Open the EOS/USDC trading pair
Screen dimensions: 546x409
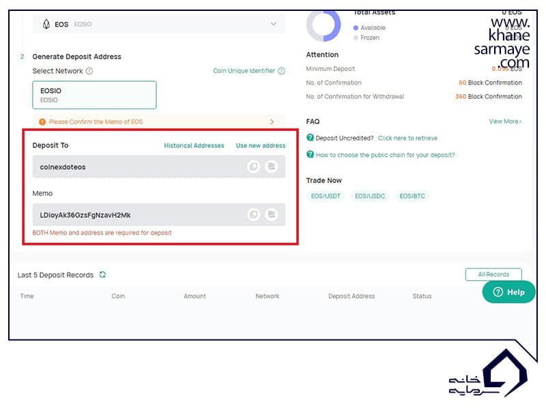tap(370, 196)
